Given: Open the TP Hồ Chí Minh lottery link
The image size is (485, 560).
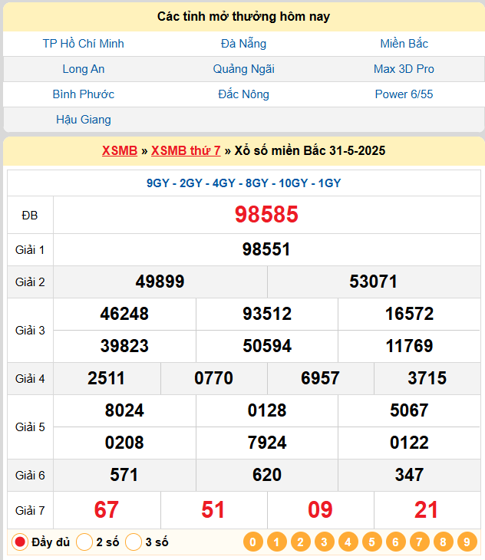Looking at the screenshot, I should click(x=83, y=44).
